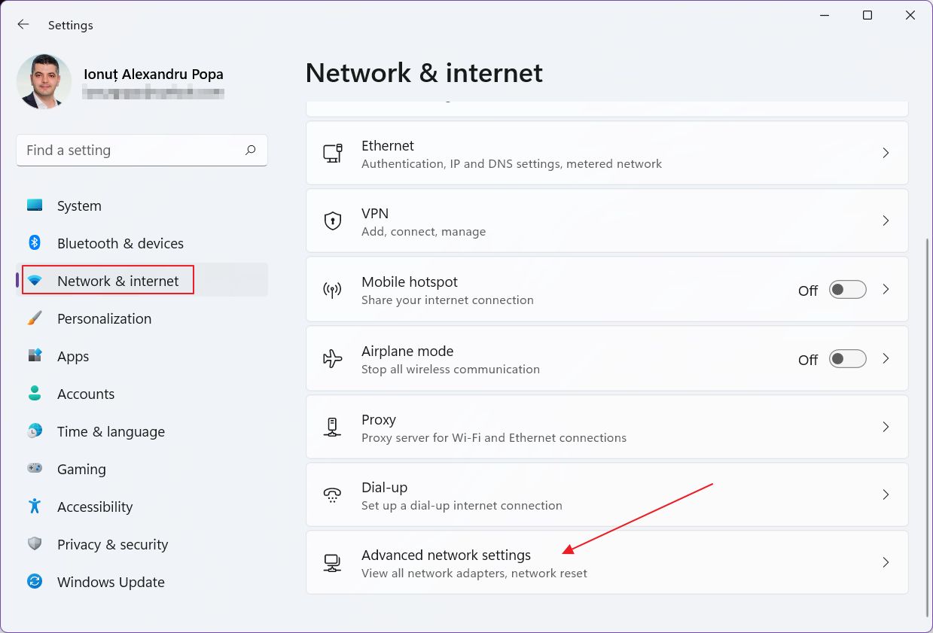The image size is (933, 633).
Task: Open Personalization via paintbrush icon
Action: [x=35, y=318]
